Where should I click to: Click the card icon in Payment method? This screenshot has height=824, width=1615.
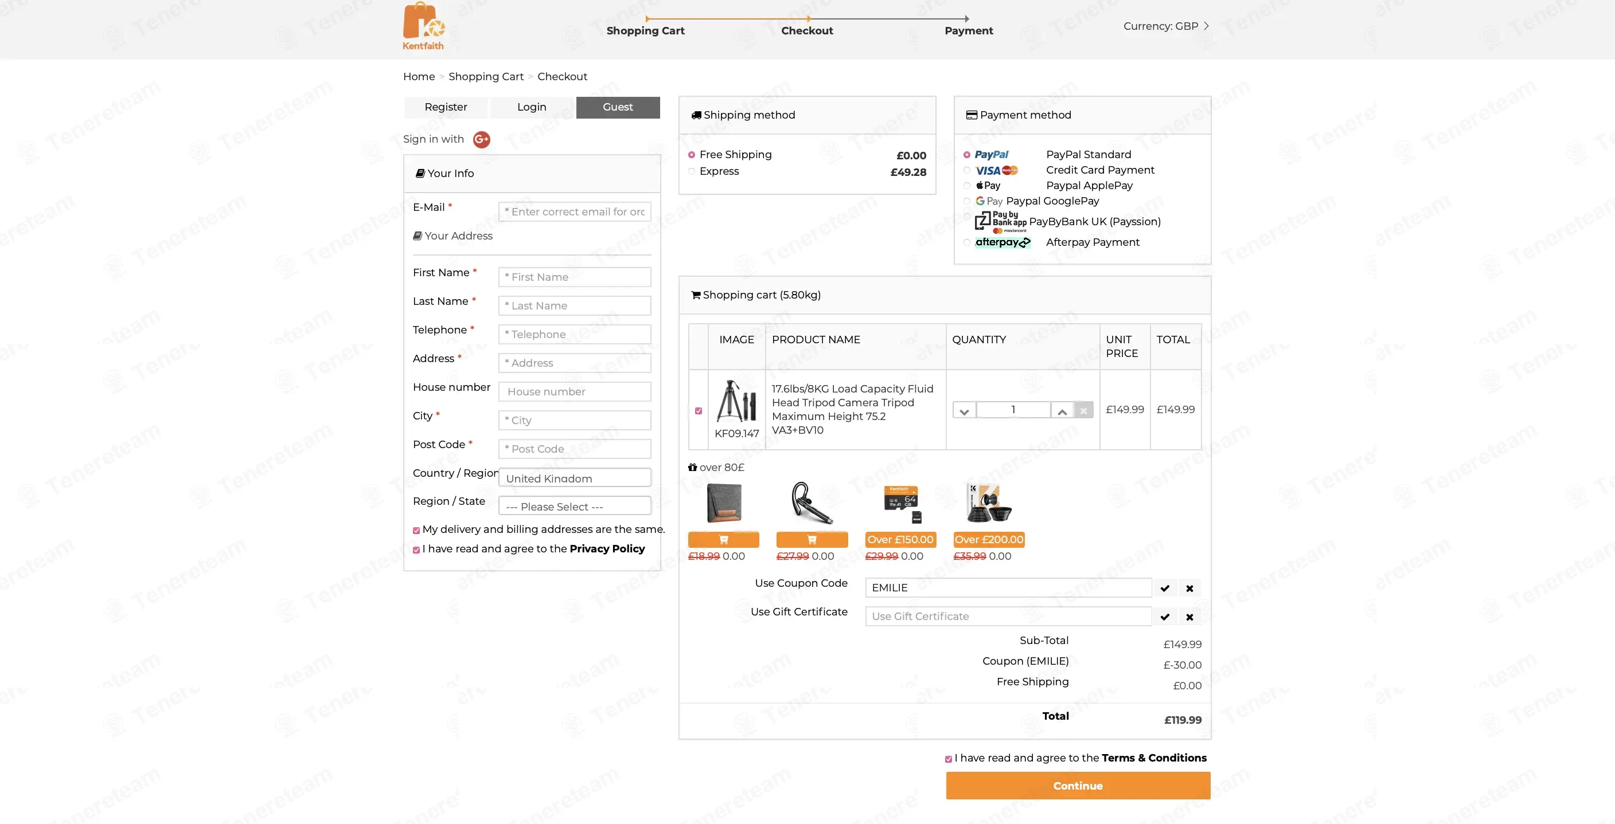pos(971,115)
